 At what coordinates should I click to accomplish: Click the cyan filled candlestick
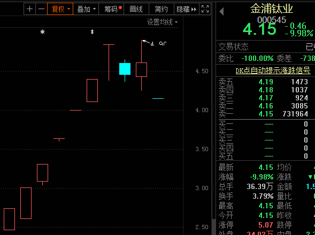tap(125, 69)
